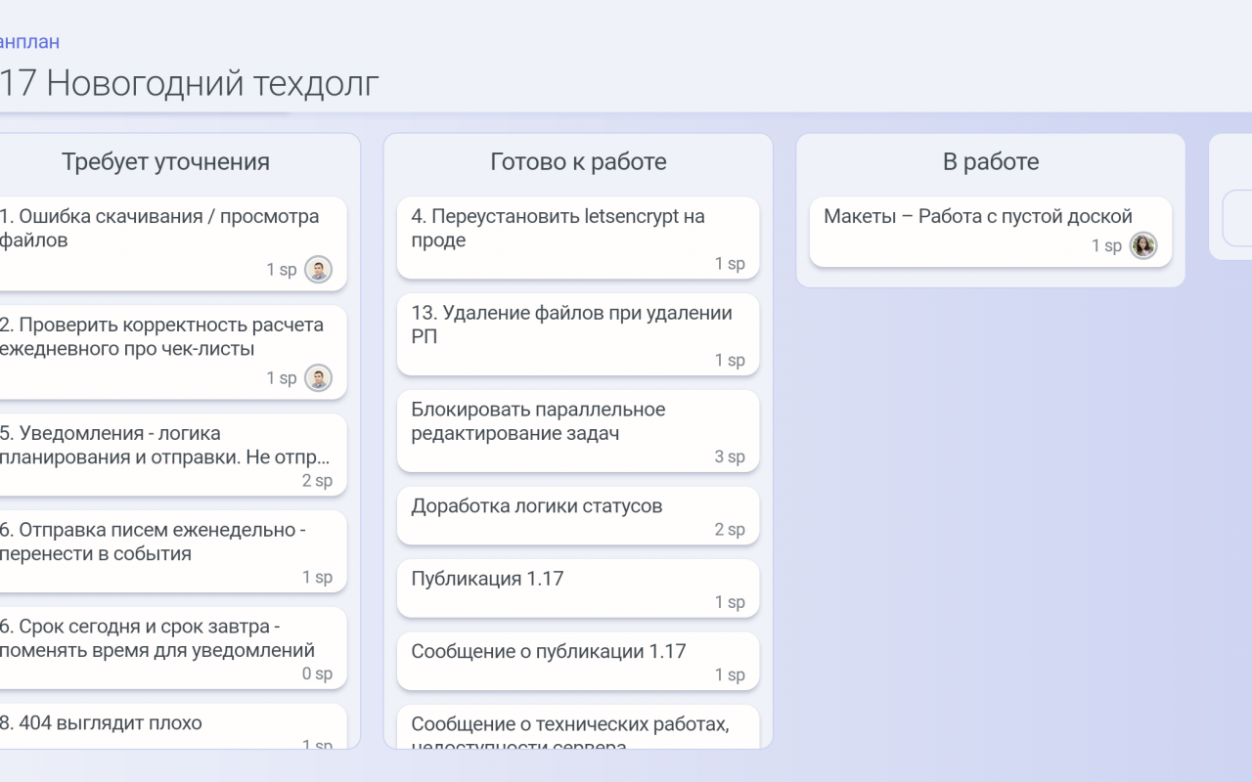Click '0 sp' estimate on 'Срок сегодня' card
Viewport: 1252px width, 782px height.
coord(317,674)
